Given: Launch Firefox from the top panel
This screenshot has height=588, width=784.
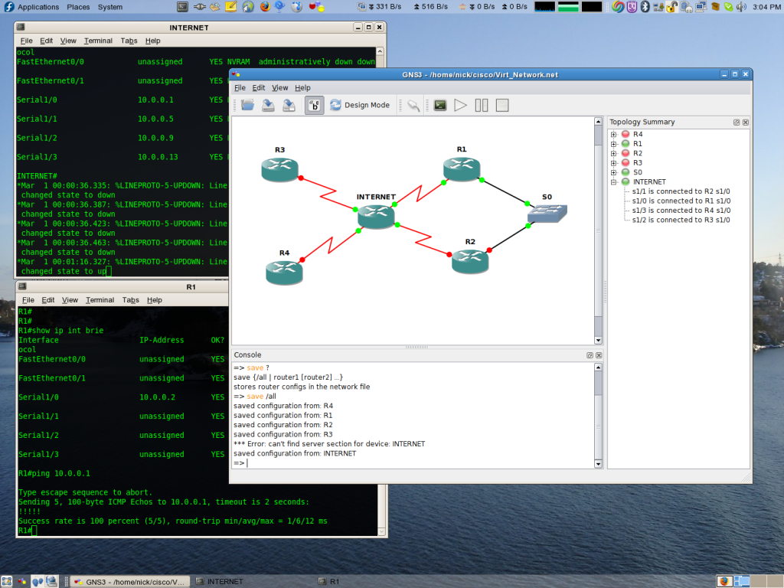Looking at the screenshot, I should pos(265,6).
